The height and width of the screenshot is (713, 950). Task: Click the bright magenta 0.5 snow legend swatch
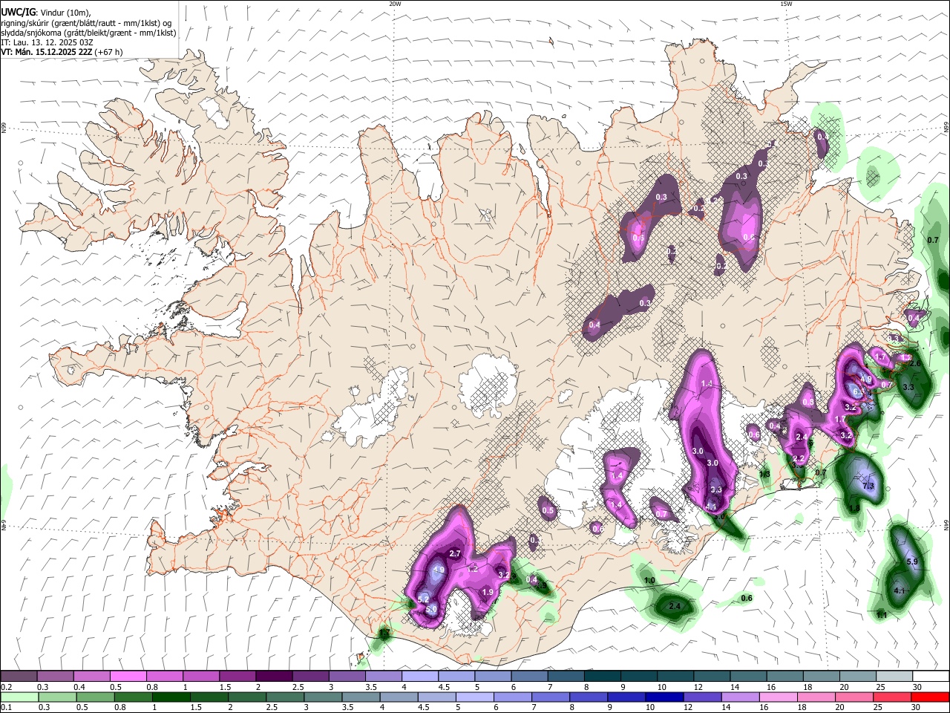coord(128,676)
